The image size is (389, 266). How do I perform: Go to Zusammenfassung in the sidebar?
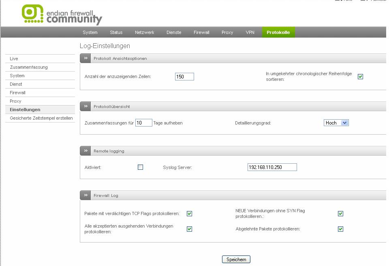pos(29,67)
